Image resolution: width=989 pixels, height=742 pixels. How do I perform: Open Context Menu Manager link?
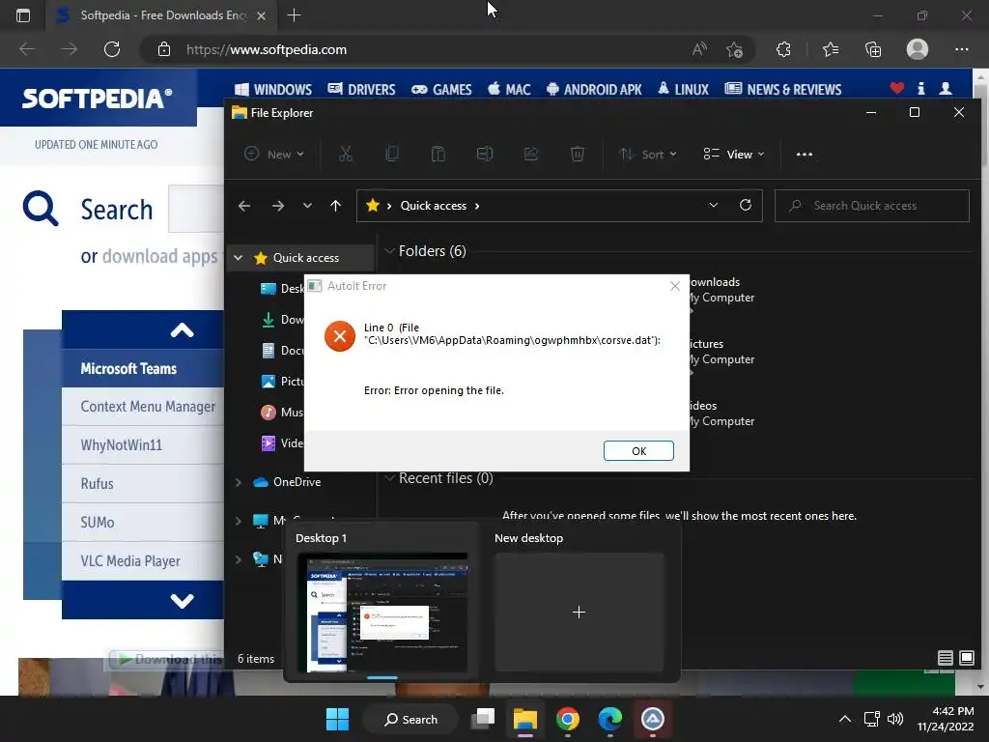[x=148, y=407]
